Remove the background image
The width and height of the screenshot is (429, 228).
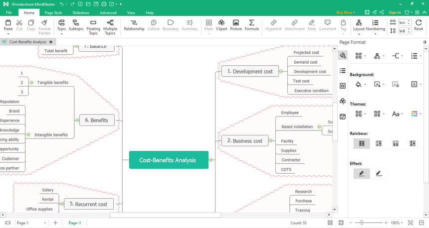pyautogui.click(x=396, y=84)
